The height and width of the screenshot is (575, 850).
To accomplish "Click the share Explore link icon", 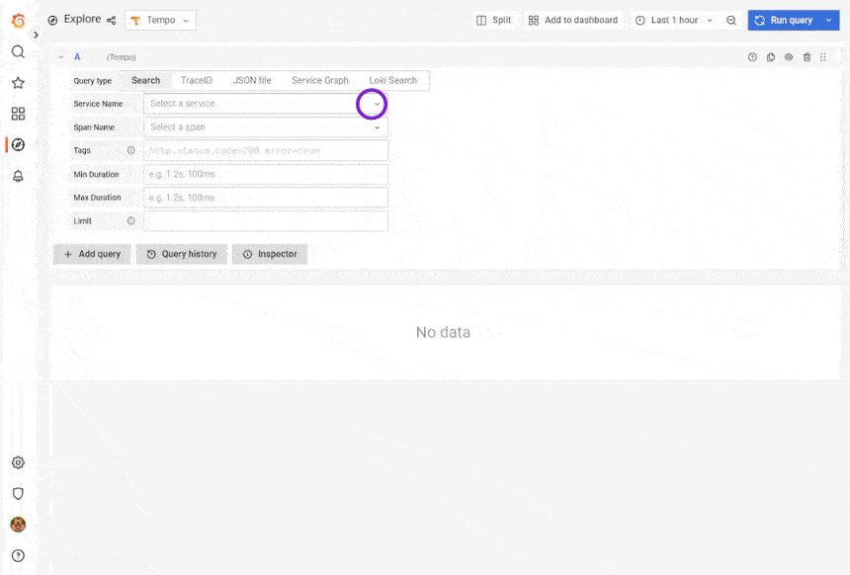I will point(111,20).
